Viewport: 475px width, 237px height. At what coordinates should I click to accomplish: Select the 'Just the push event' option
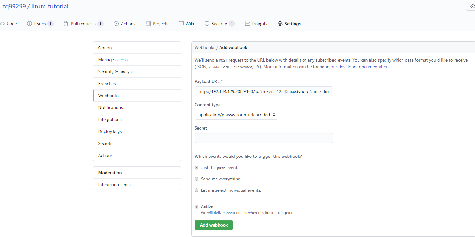click(x=197, y=168)
